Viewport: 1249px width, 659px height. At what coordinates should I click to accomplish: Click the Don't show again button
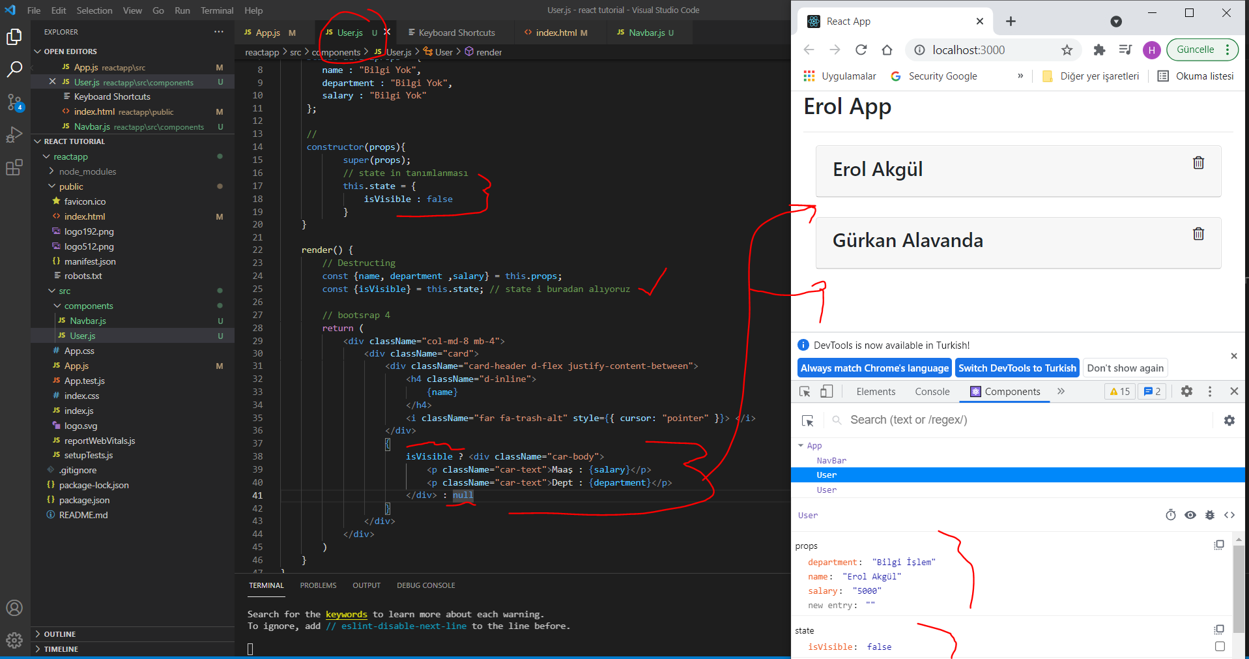1125,368
